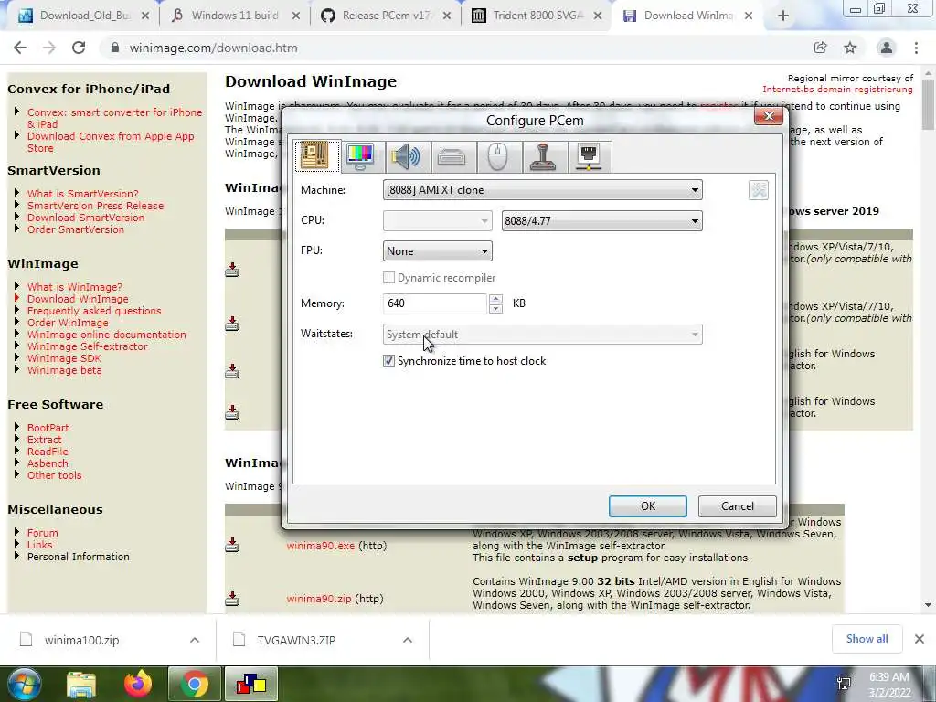936x702 pixels.
Task: Open the What is WinImage? link
Action: coord(75,287)
